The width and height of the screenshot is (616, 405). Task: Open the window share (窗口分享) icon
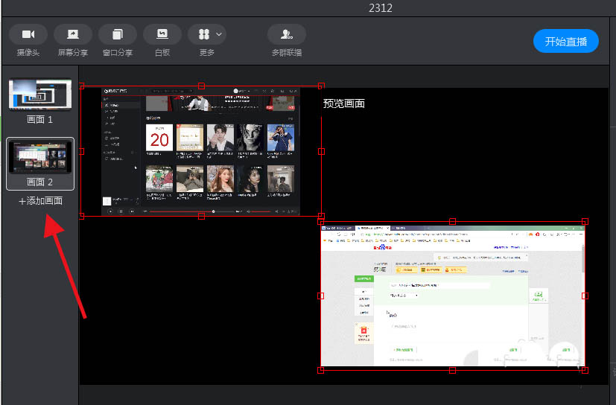(x=118, y=34)
